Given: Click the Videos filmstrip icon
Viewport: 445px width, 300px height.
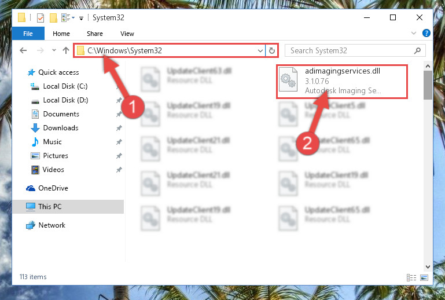Looking at the screenshot, I should 35,170.
